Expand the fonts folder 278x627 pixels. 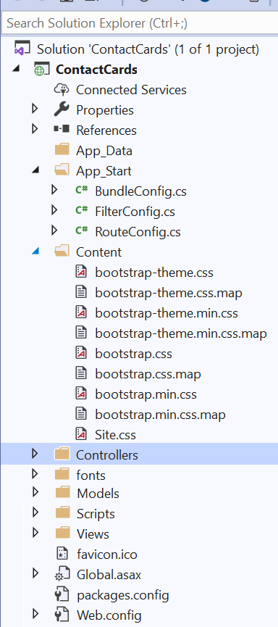point(35,474)
